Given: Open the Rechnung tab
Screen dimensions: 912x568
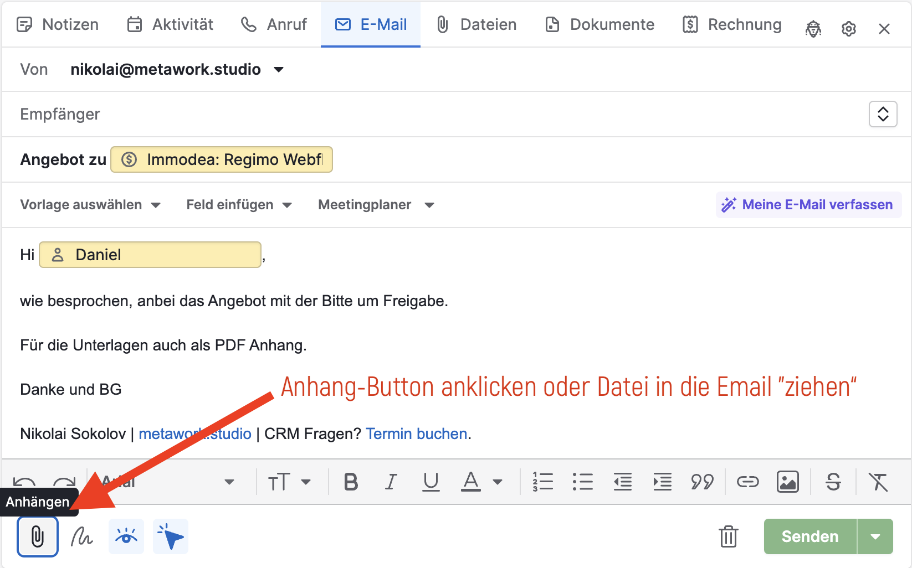Looking at the screenshot, I should [732, 24].
